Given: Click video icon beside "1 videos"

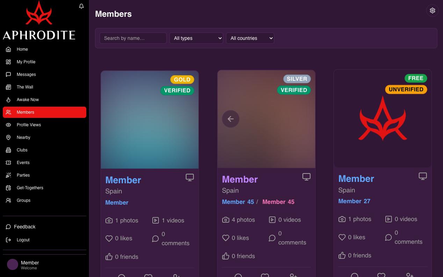Looking at the screenshot, I should pyautogui.click(x=155, y=220).
